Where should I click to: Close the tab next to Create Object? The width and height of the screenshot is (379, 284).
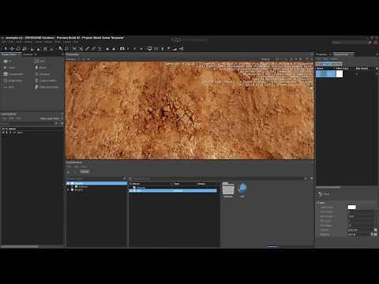pos(36,54)
